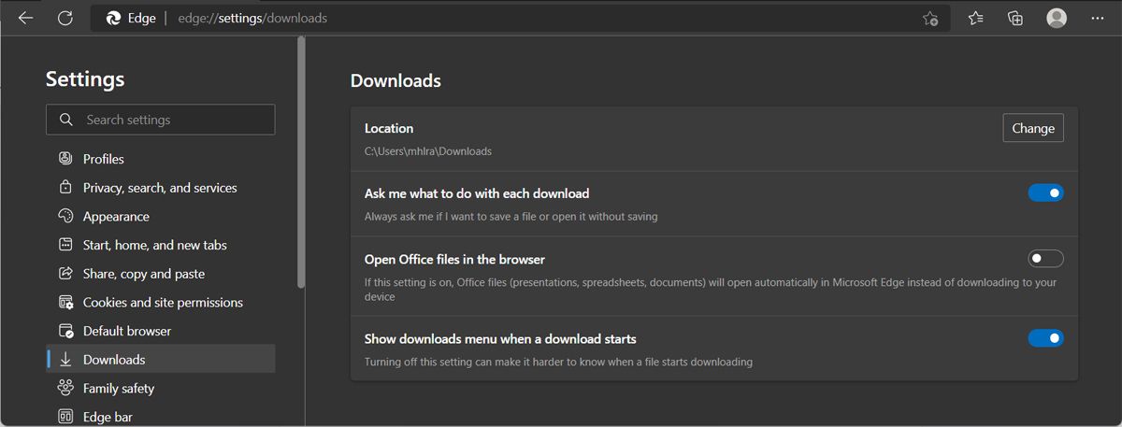Open the Settings and more ellipsis menu
Image resolution: width=1122 pixels, height=427 pixels.
pyautogui.click(x=1097, y=18)
